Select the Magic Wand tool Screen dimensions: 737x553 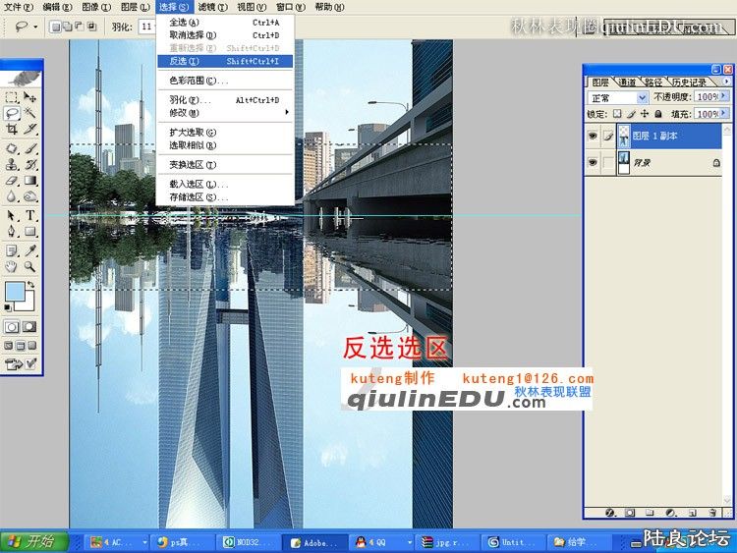tap(30, 113)
